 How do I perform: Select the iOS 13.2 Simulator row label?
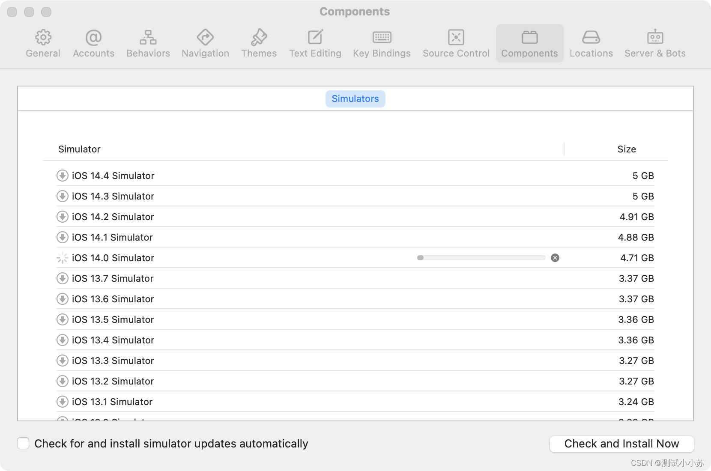[113, 381]
